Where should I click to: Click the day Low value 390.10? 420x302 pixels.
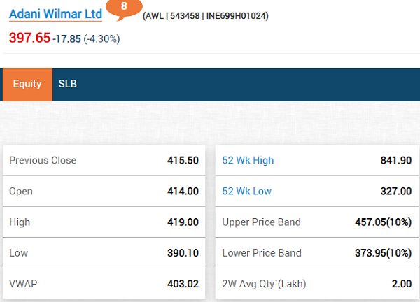(x=183, y=252)
